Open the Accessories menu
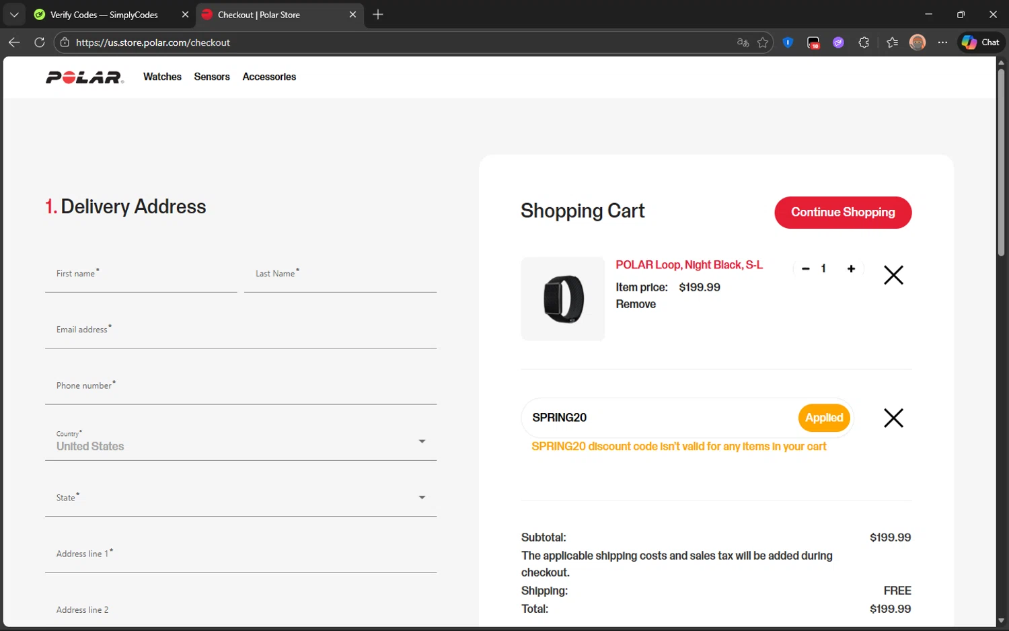This screenshot has width=1009, height=631. (x=269, y=77)
